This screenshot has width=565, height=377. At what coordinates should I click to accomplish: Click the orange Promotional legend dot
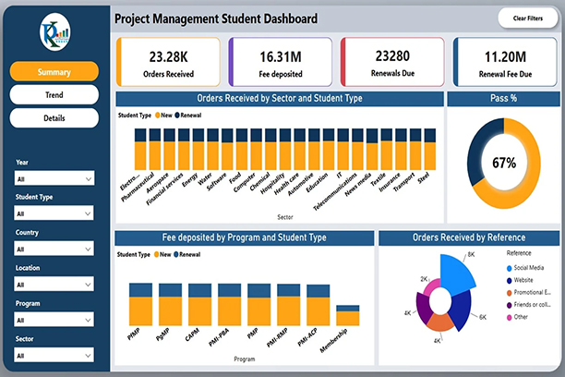(x=511, y=292)
